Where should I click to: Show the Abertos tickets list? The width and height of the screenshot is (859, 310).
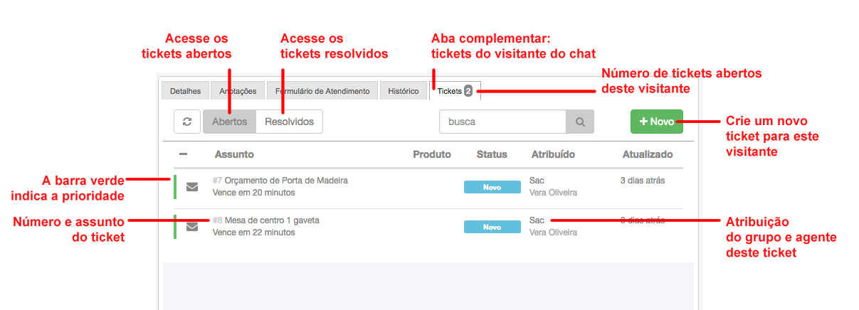(230, 122)
